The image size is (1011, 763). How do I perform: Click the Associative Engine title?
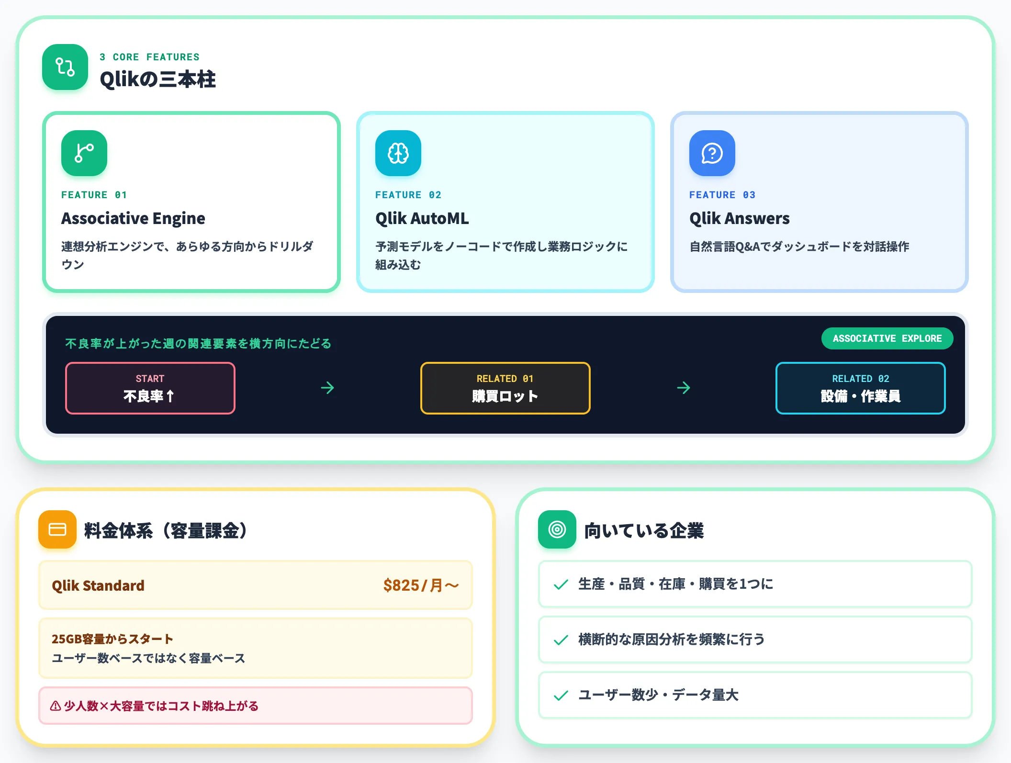133,218
